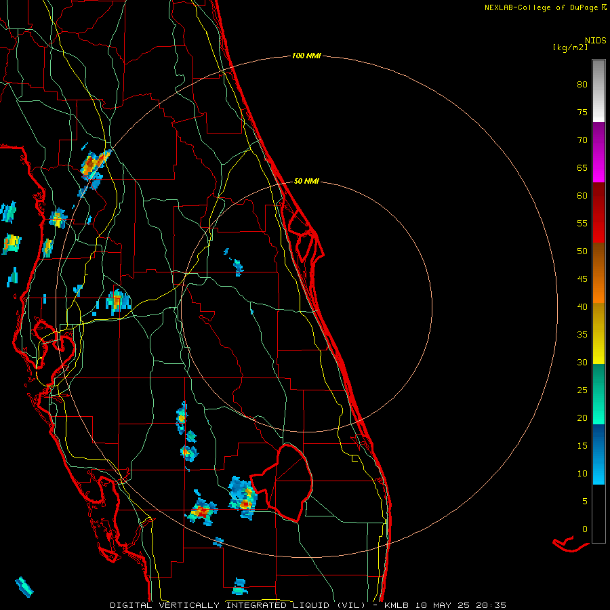Click the 70 value on the color scale
Image resolution: width=610 pixels, height=610 pixels.
point(582,140)
